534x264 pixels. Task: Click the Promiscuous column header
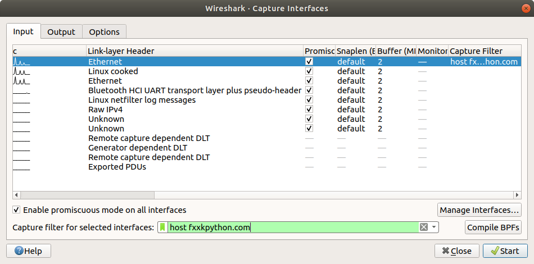point(319,51)
